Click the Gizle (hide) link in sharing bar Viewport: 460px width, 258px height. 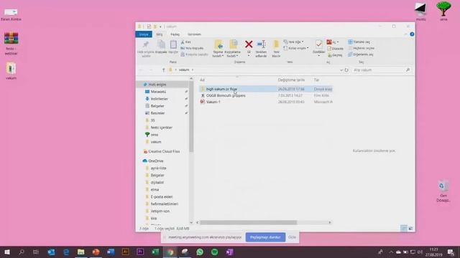(292, 237)
